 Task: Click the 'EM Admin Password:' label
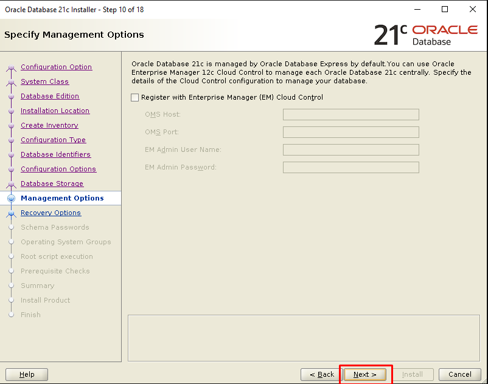click(181, 167)
